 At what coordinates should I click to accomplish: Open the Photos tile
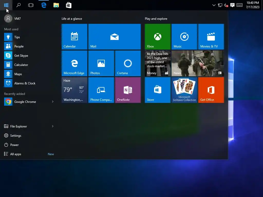click(x=101, y=63)
